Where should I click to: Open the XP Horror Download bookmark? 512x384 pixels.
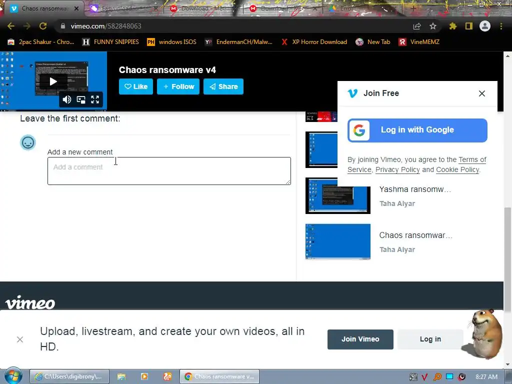(x=314, y=42)
